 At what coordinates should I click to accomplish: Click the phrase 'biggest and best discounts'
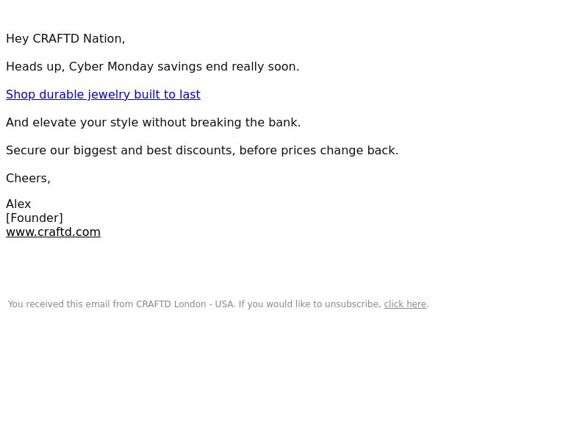pyautogui.click(x=153, y=151)
